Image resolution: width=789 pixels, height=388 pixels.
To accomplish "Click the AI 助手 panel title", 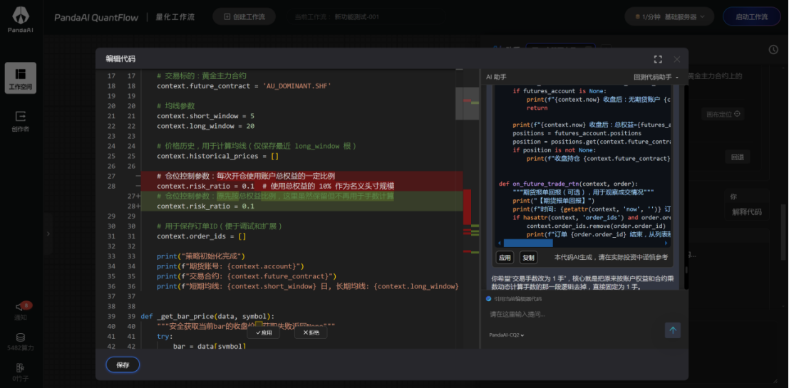I will pos(496,77).
